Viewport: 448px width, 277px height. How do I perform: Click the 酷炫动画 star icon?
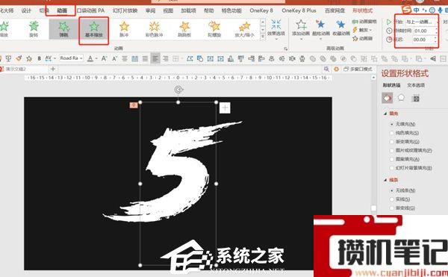point(321,25)
